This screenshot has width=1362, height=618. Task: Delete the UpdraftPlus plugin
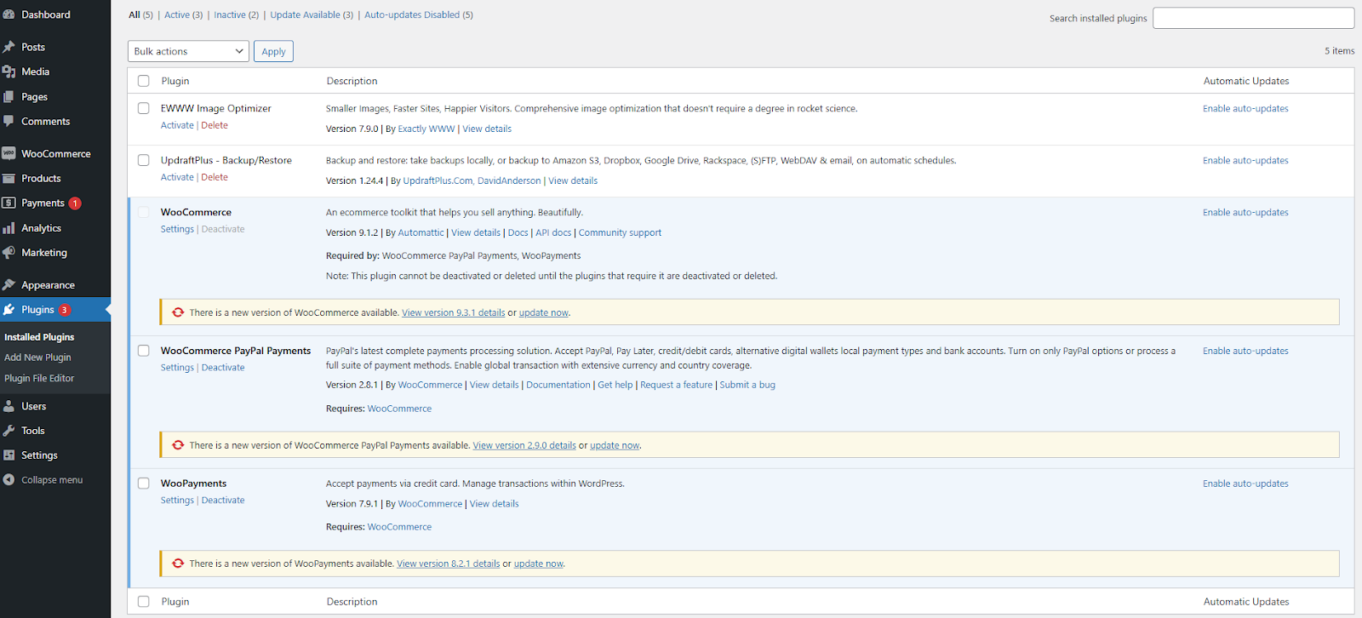pos(215,177)
